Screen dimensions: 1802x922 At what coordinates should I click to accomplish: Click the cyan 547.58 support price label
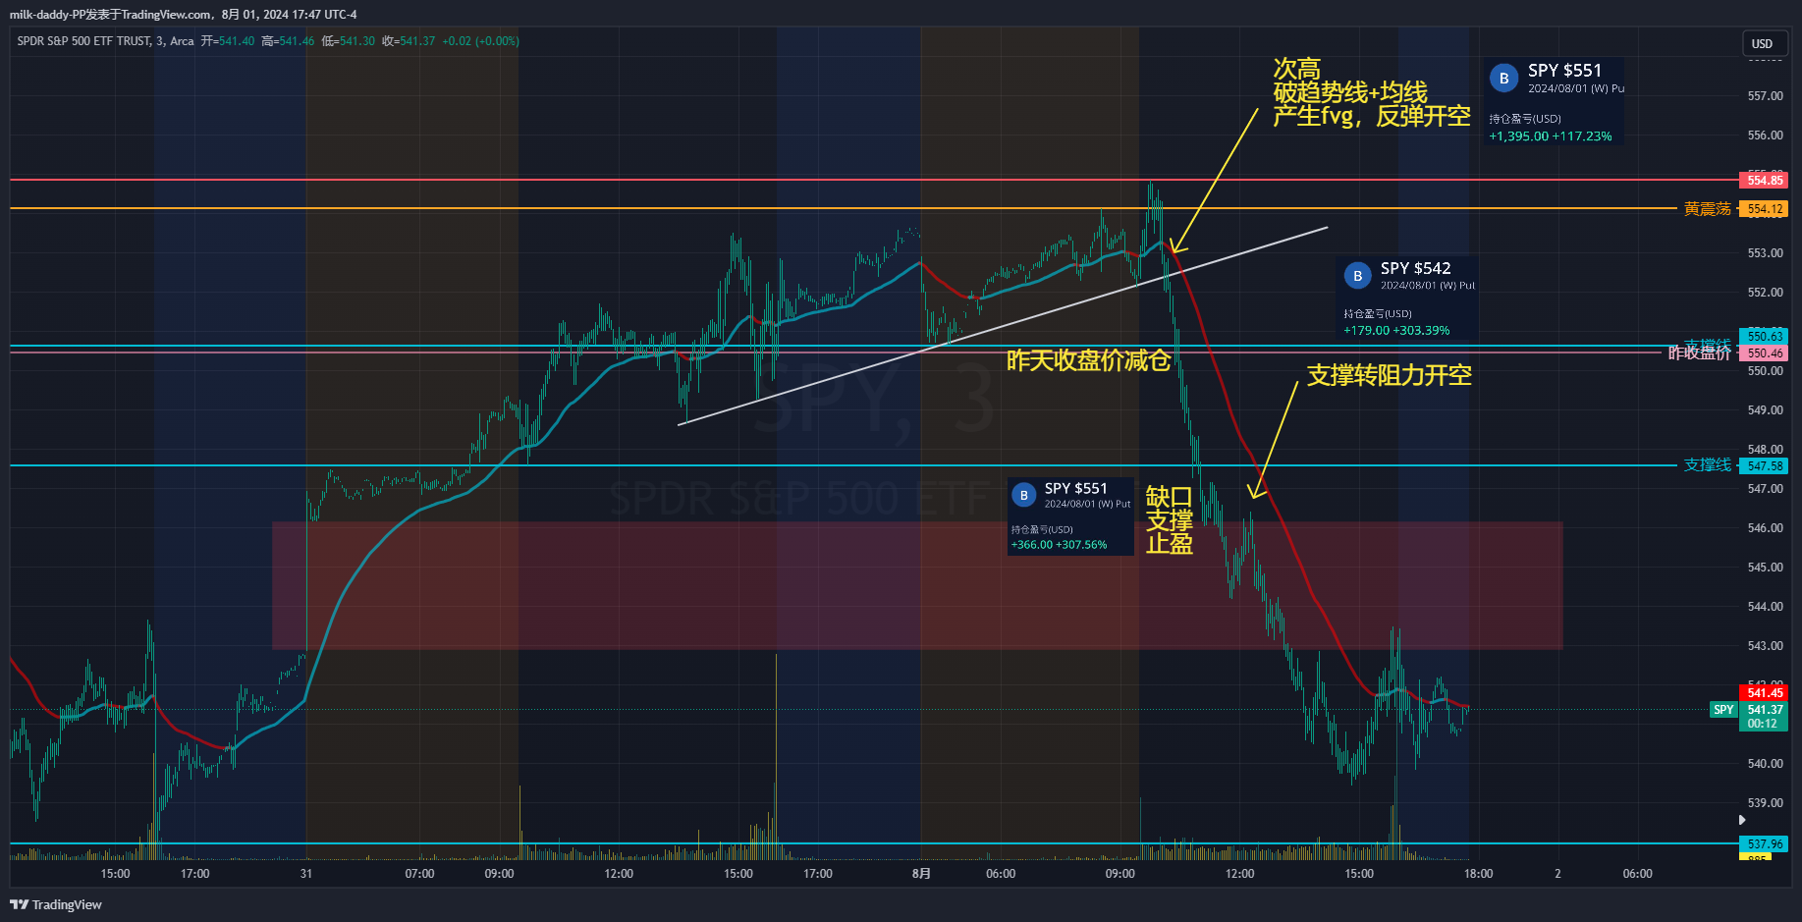pos(1764,466)
